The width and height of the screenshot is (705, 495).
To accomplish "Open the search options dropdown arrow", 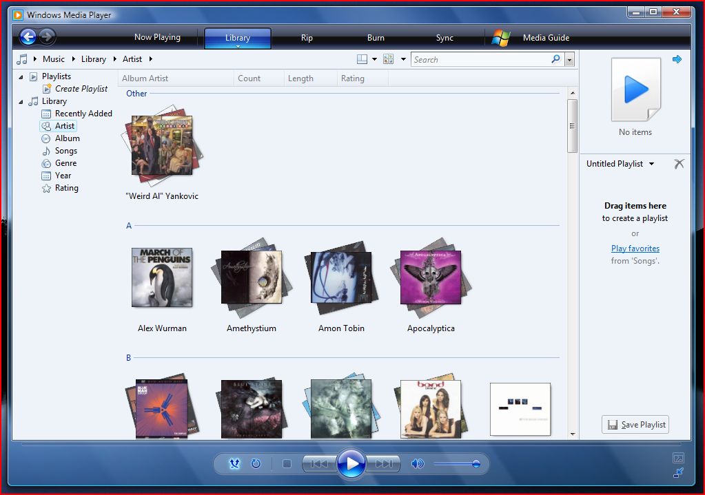I will 570,59.
